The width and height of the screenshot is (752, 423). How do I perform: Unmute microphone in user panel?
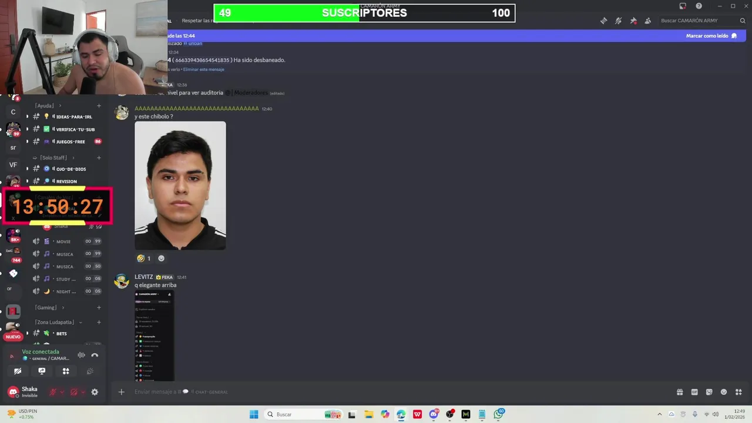point(53,392)
